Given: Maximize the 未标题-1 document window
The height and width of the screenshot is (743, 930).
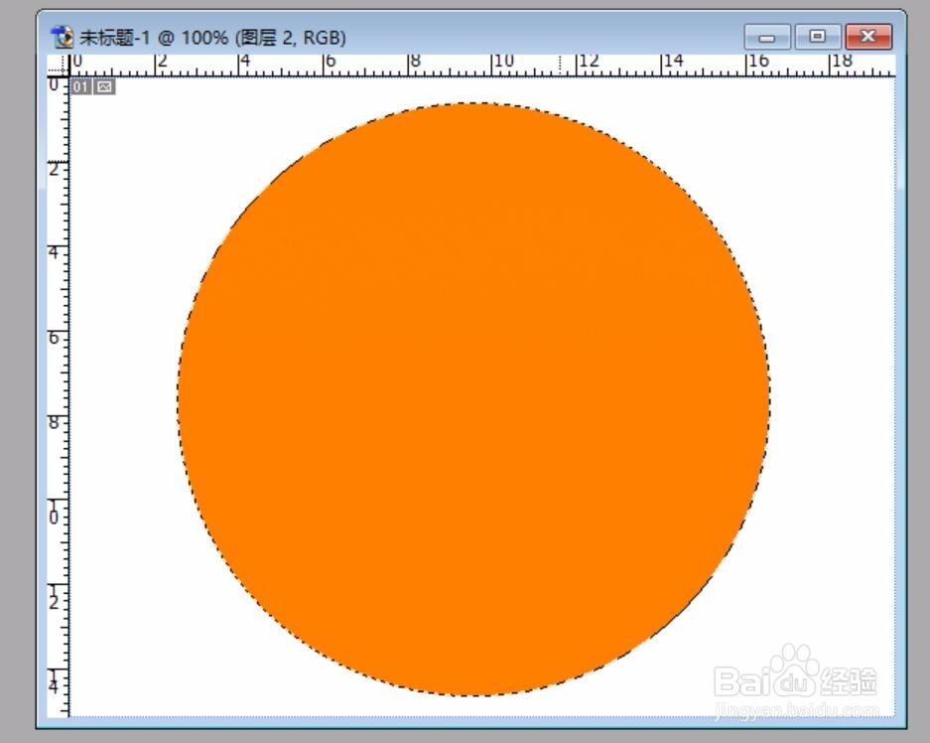Looking at the screenshot, I should point(817,37).
